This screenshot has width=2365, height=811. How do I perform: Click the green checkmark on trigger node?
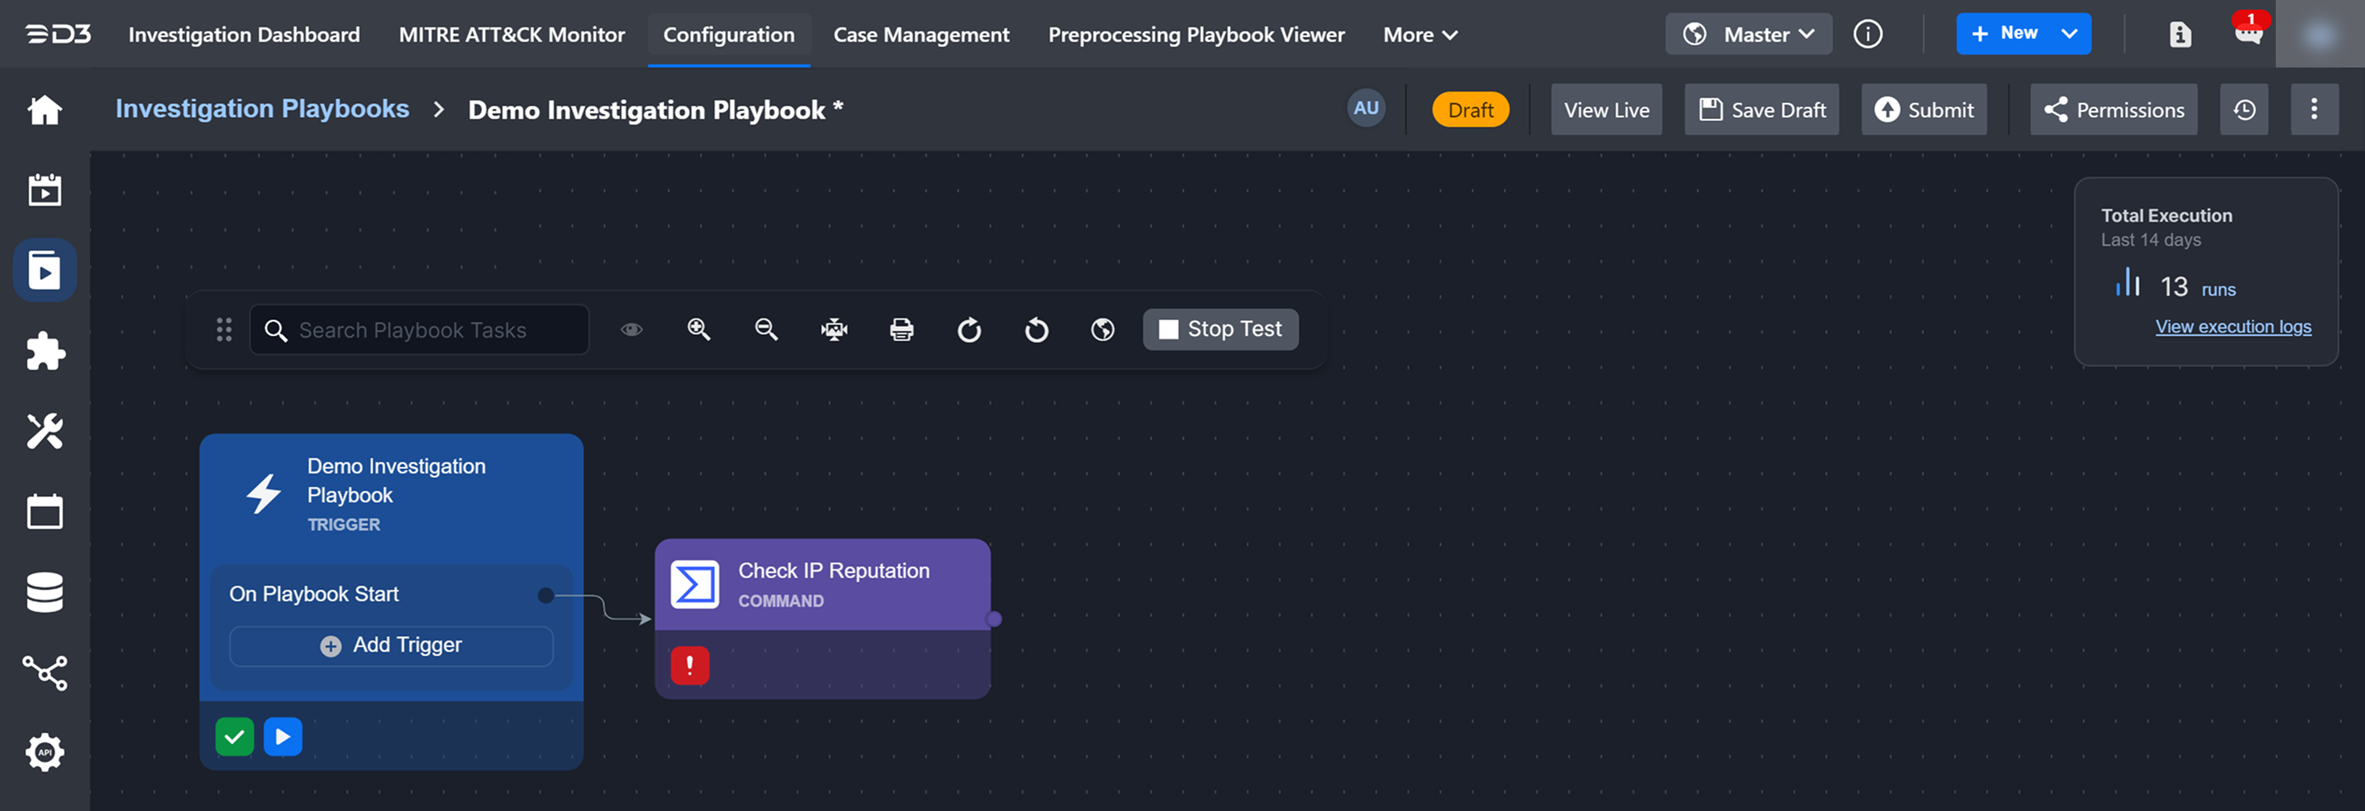(235, 736)
